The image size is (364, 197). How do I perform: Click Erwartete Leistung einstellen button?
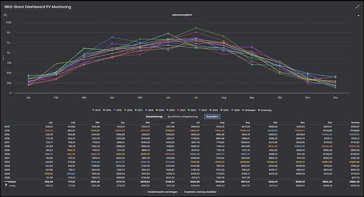(200, 192)
